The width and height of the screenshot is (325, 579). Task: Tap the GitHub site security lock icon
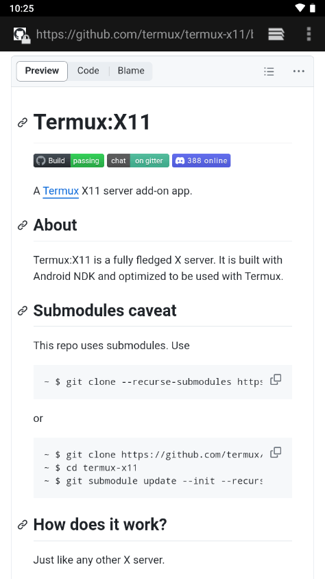tap(22, 36)
